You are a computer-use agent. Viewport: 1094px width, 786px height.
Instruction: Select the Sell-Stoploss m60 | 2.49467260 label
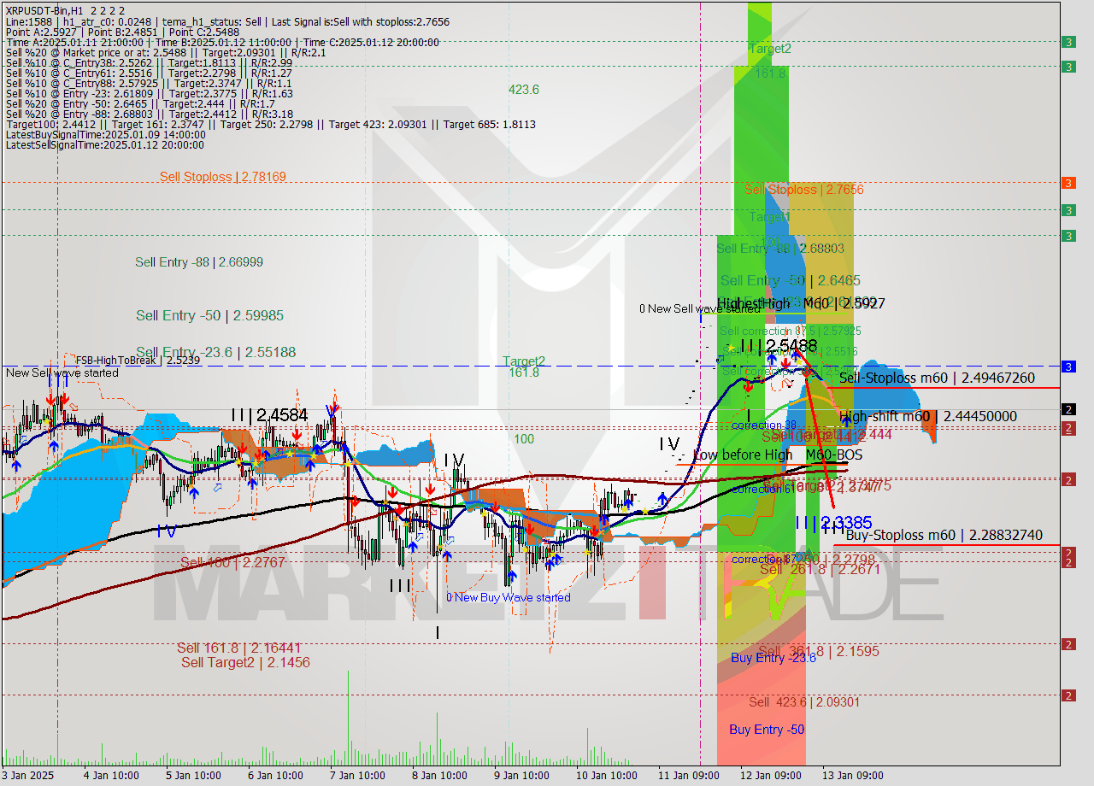[937, 378]
